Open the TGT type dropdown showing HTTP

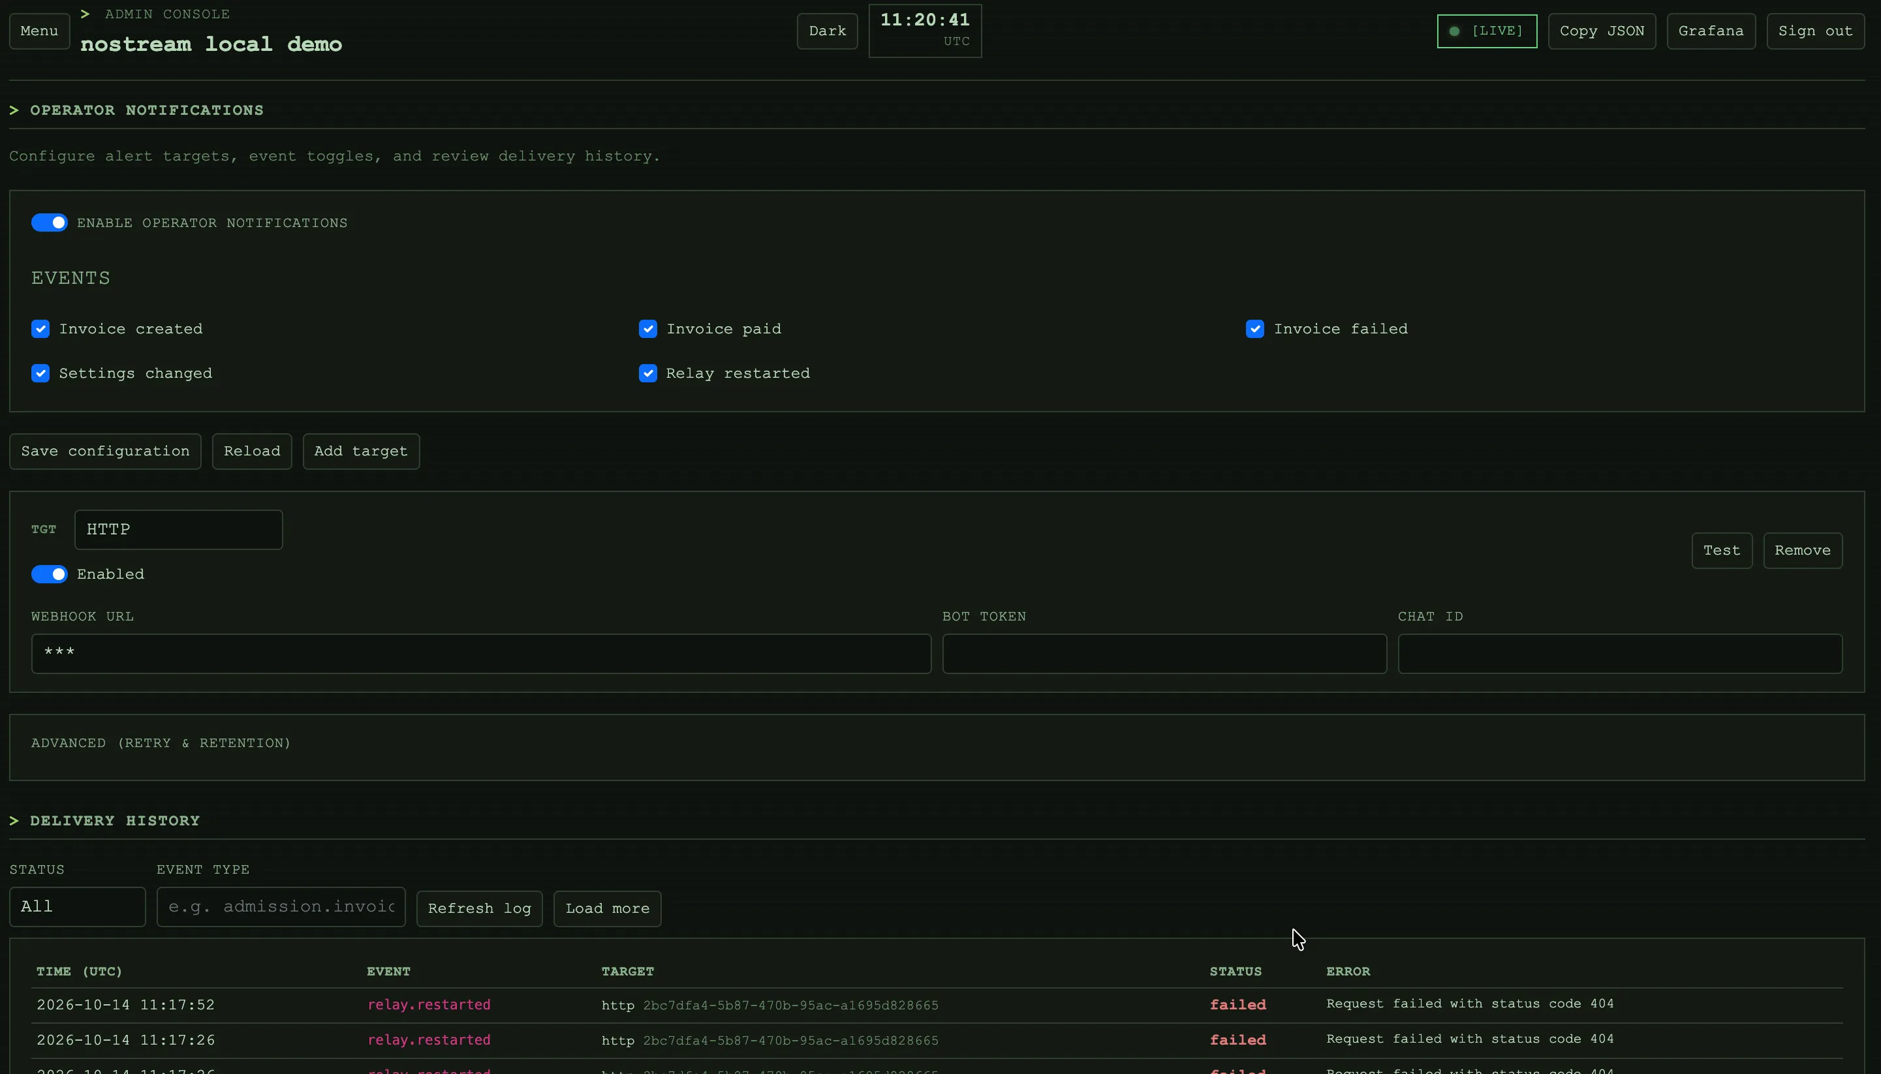179,530
